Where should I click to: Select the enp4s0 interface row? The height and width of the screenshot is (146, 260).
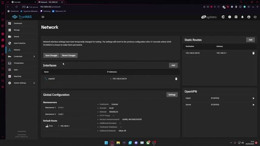pos(110,79)
